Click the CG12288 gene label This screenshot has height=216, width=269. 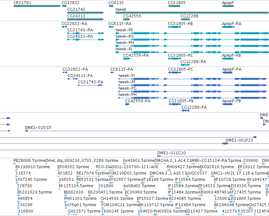coord(189,16)
